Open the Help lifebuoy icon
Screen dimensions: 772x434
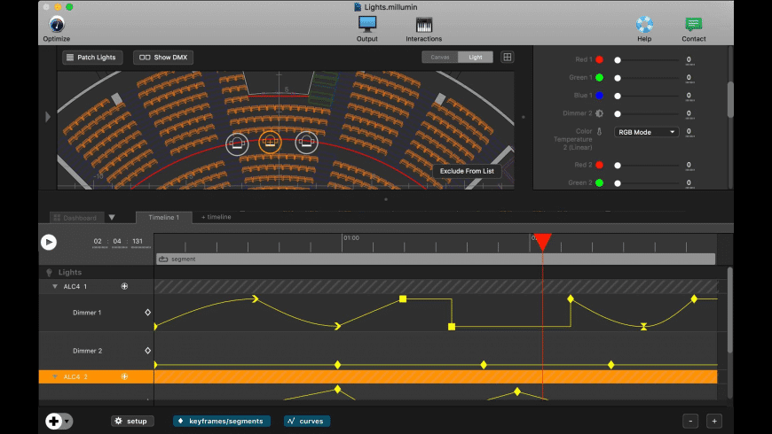(x=644, y=24)
